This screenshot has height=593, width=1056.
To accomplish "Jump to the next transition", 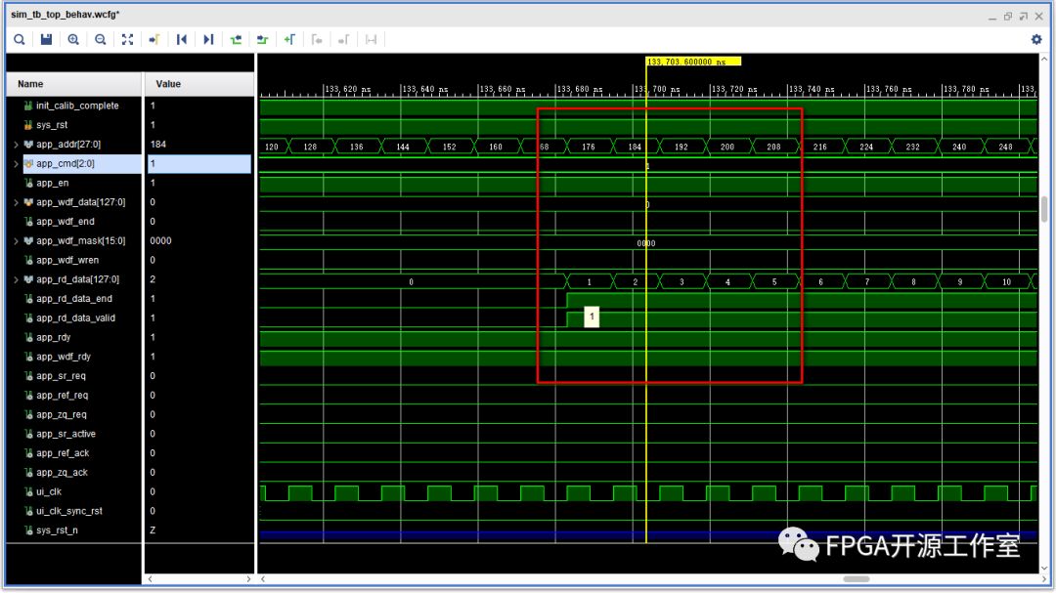I will tap(262, 39).
